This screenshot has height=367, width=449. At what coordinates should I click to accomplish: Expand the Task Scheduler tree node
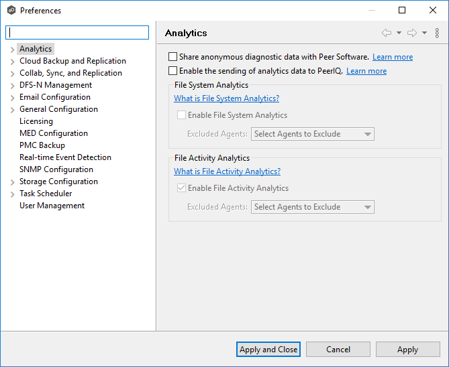[13, 194]
